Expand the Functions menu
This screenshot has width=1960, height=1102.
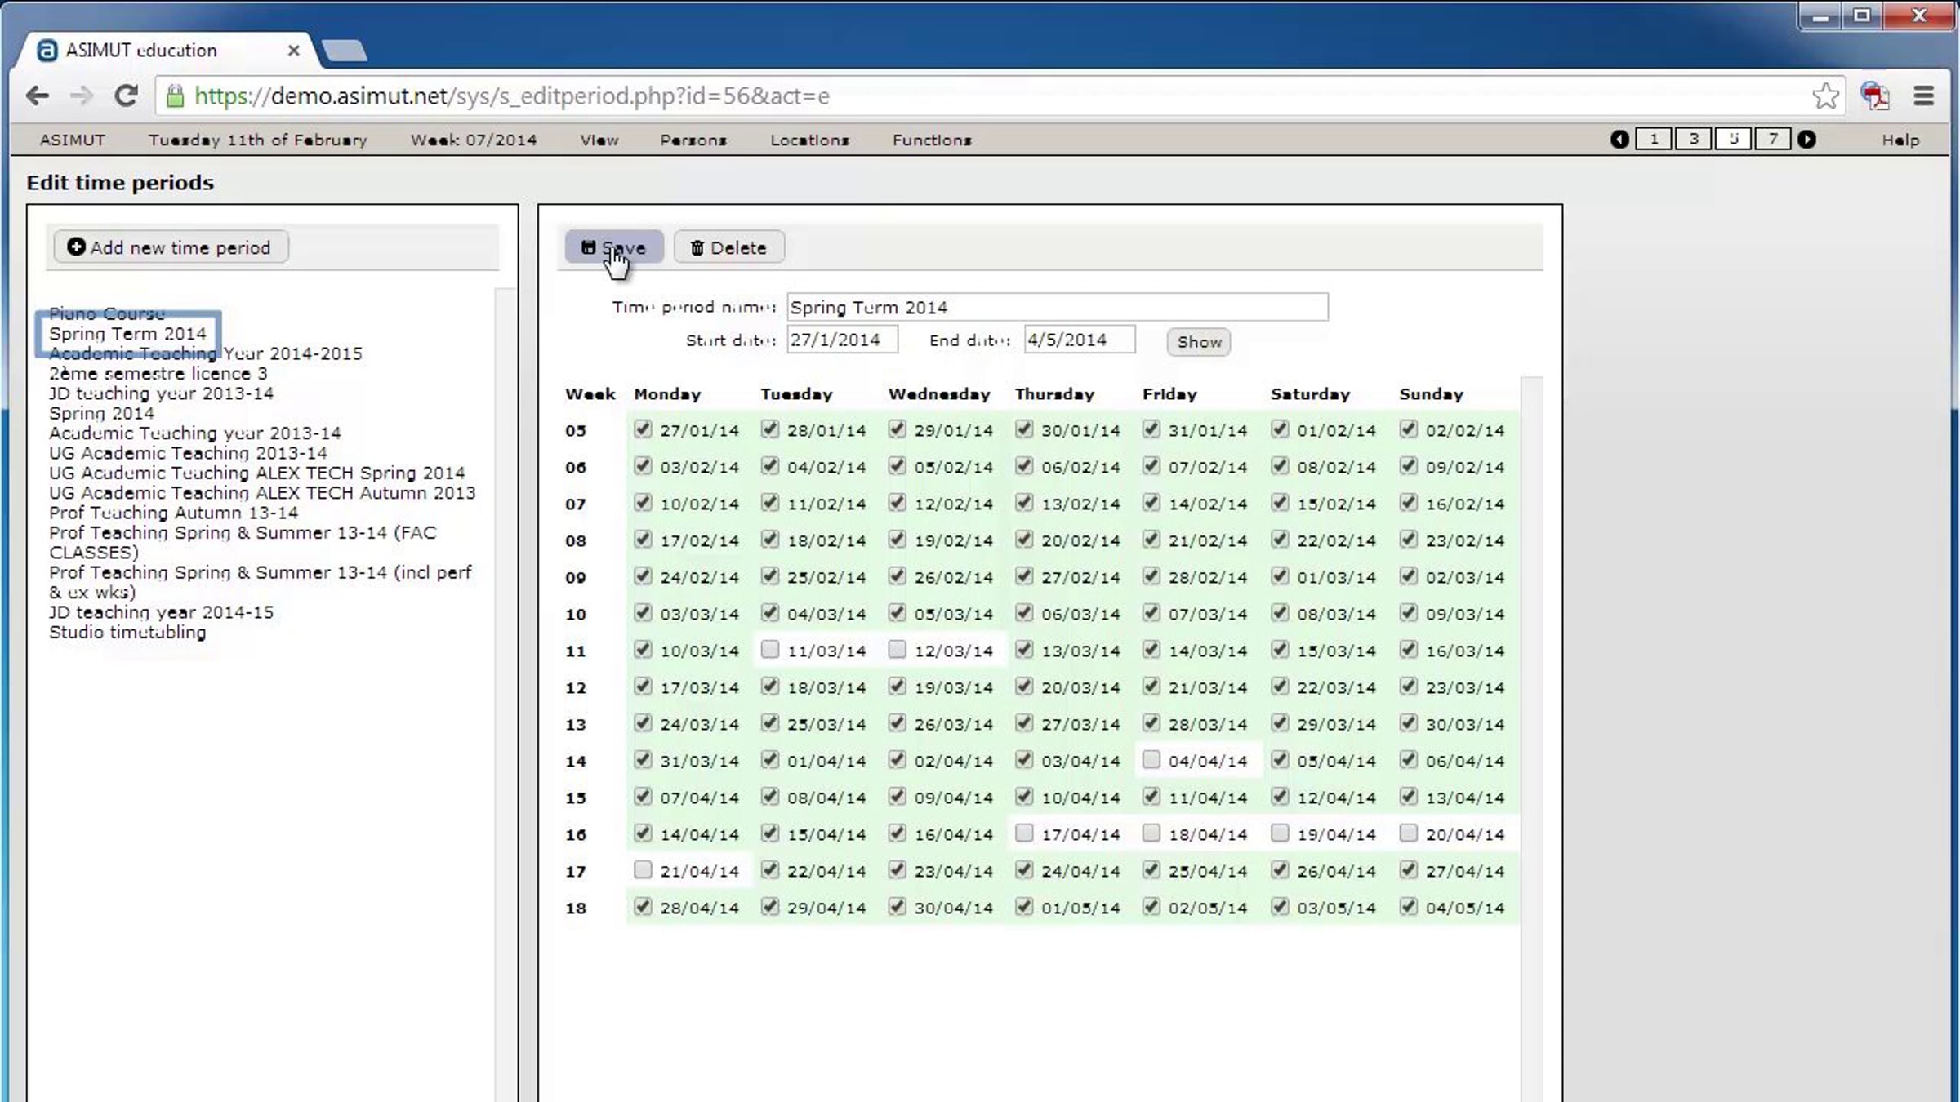click(932, 140)
